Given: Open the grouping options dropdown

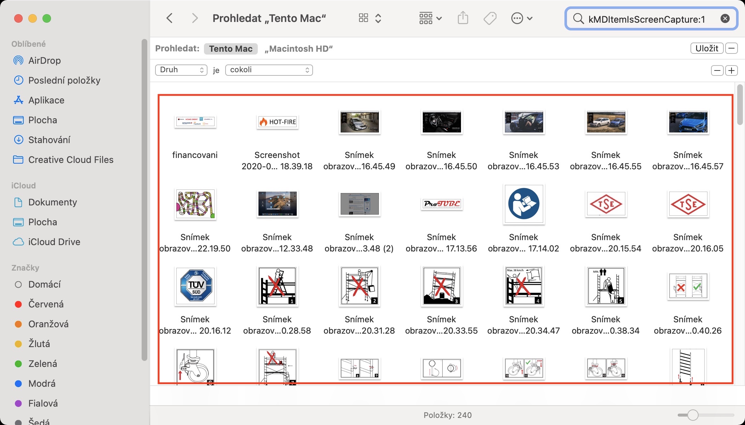Looking at the screenshot, I should (430, 18).
